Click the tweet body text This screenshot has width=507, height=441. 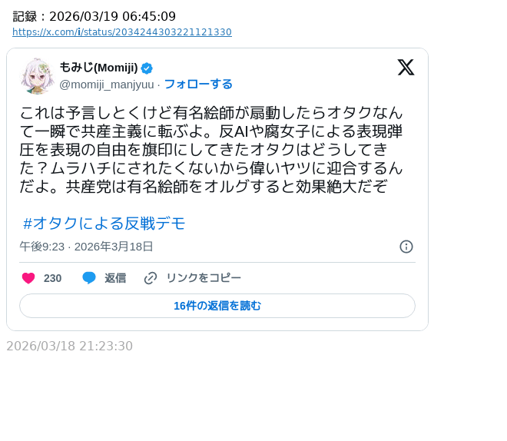[211, 149]
